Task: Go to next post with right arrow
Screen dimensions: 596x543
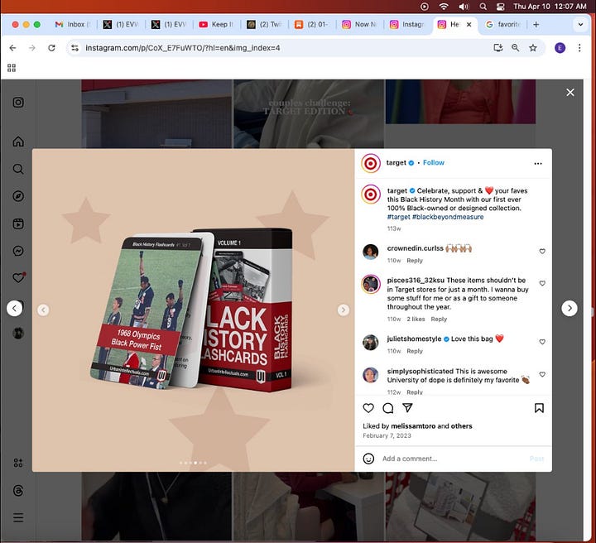Action: 570,308
